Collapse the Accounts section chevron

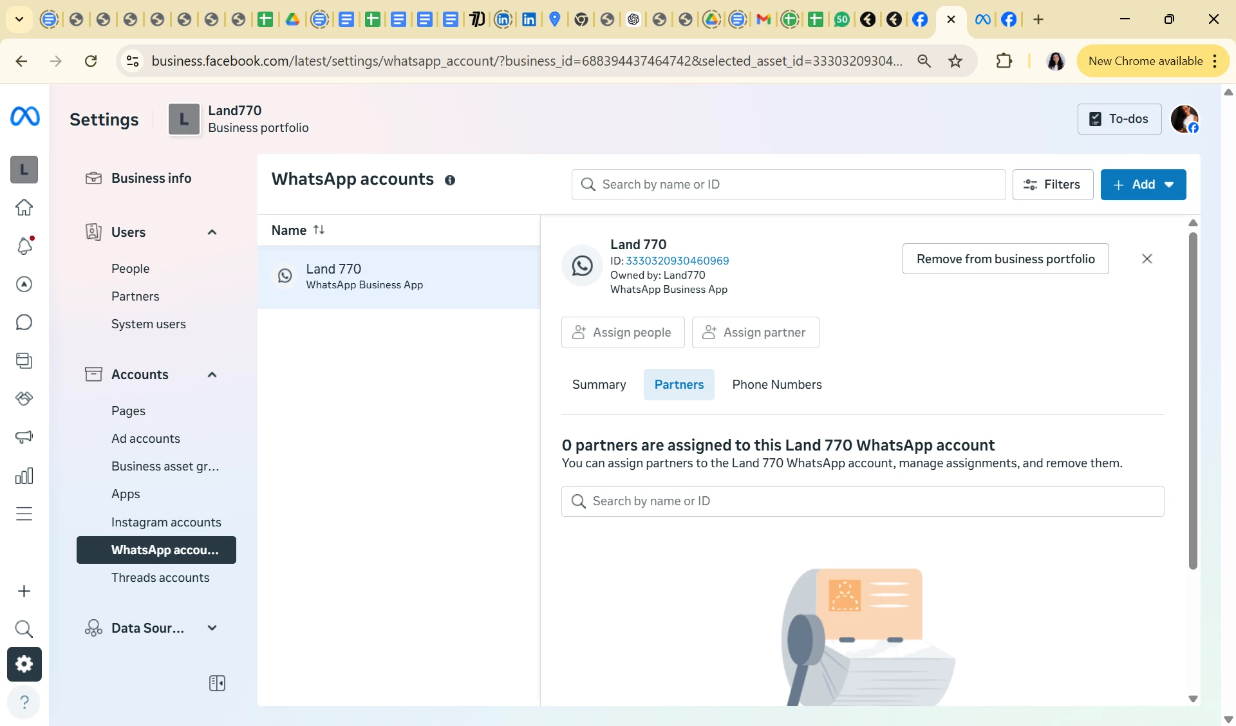click(x=212, y=375)
